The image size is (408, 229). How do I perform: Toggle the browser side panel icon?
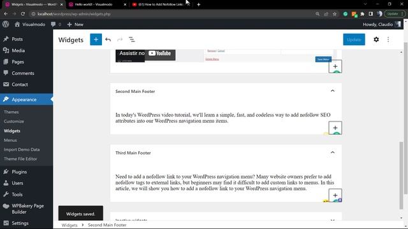pos(370,14)
